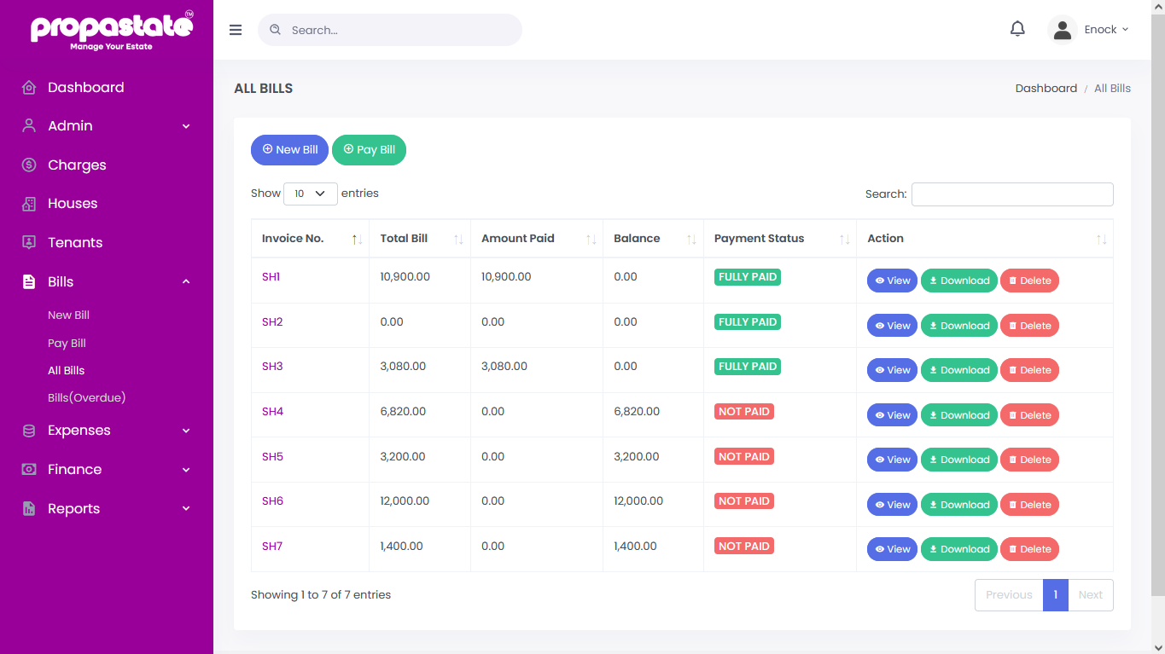
Task: Open invoice SH4 link
Action: [x=272, y=412]
